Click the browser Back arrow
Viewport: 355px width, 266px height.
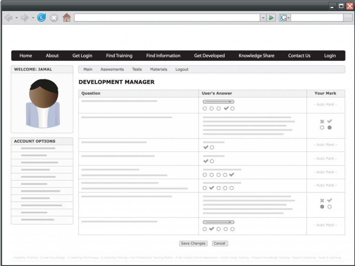[x=8, y=18]
